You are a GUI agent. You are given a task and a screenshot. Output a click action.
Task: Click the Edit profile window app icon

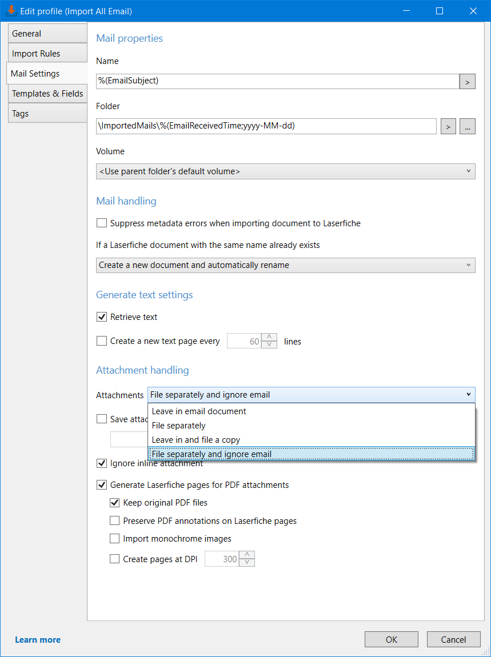pos(11,11)
